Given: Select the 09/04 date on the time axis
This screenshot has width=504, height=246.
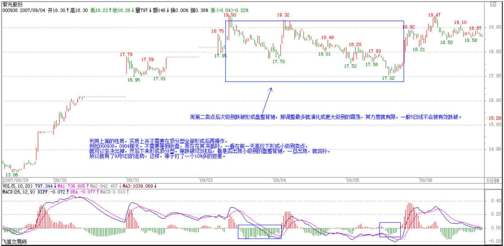Looking at the screenshot, I should coord(279,180).
